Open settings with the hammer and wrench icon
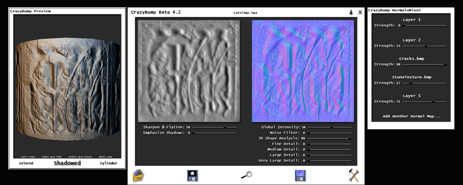This screenshot has height=185, width=463. point(353,175)
